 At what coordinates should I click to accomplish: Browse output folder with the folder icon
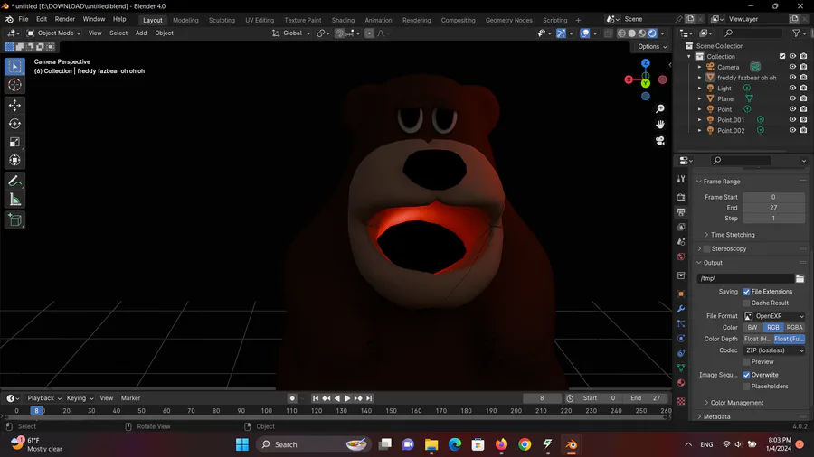point(800,279)
